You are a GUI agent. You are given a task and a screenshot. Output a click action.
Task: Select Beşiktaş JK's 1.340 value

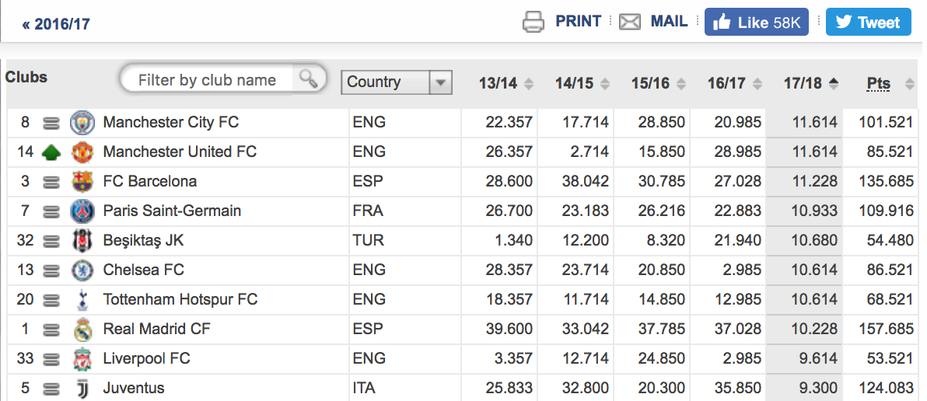pyautogui.click(x=513, y=240)
